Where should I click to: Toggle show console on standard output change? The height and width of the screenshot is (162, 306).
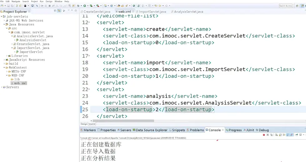(288, 135)
